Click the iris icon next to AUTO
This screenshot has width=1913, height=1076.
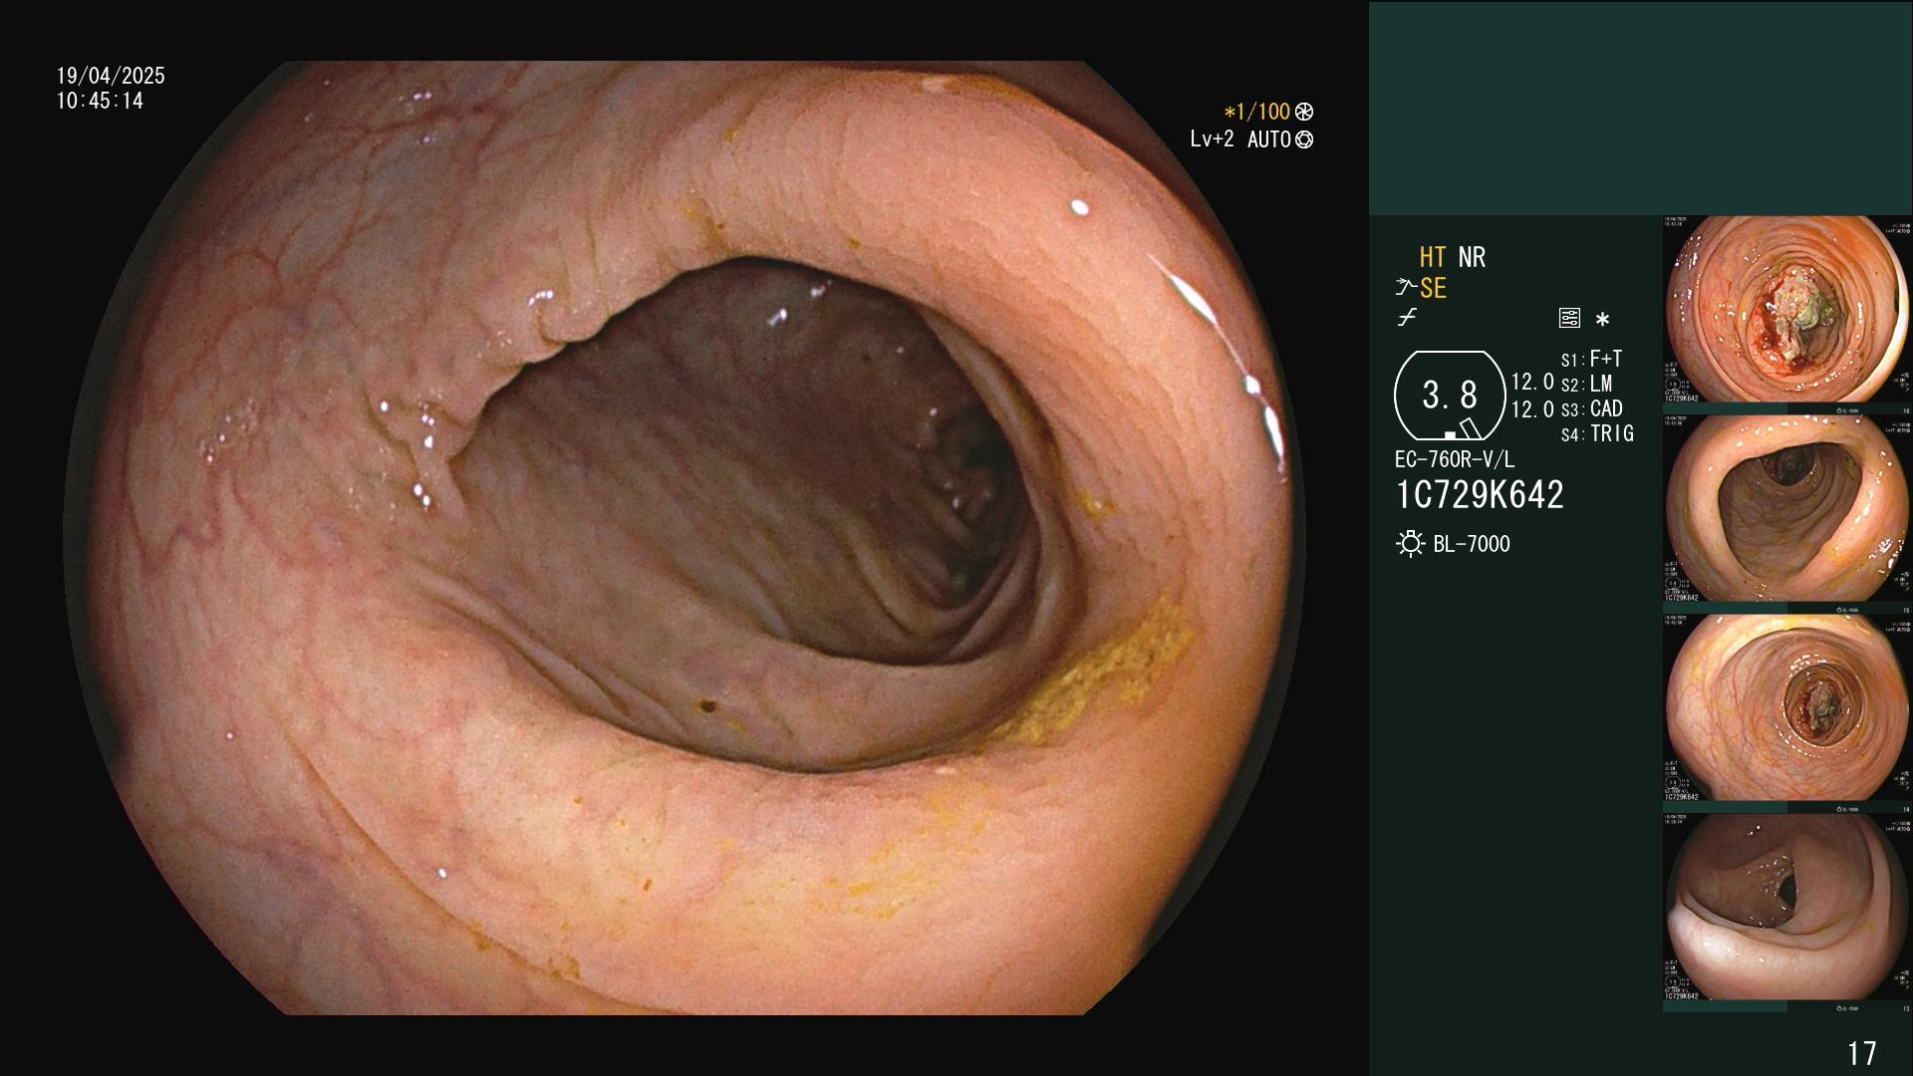[1304, 139]
